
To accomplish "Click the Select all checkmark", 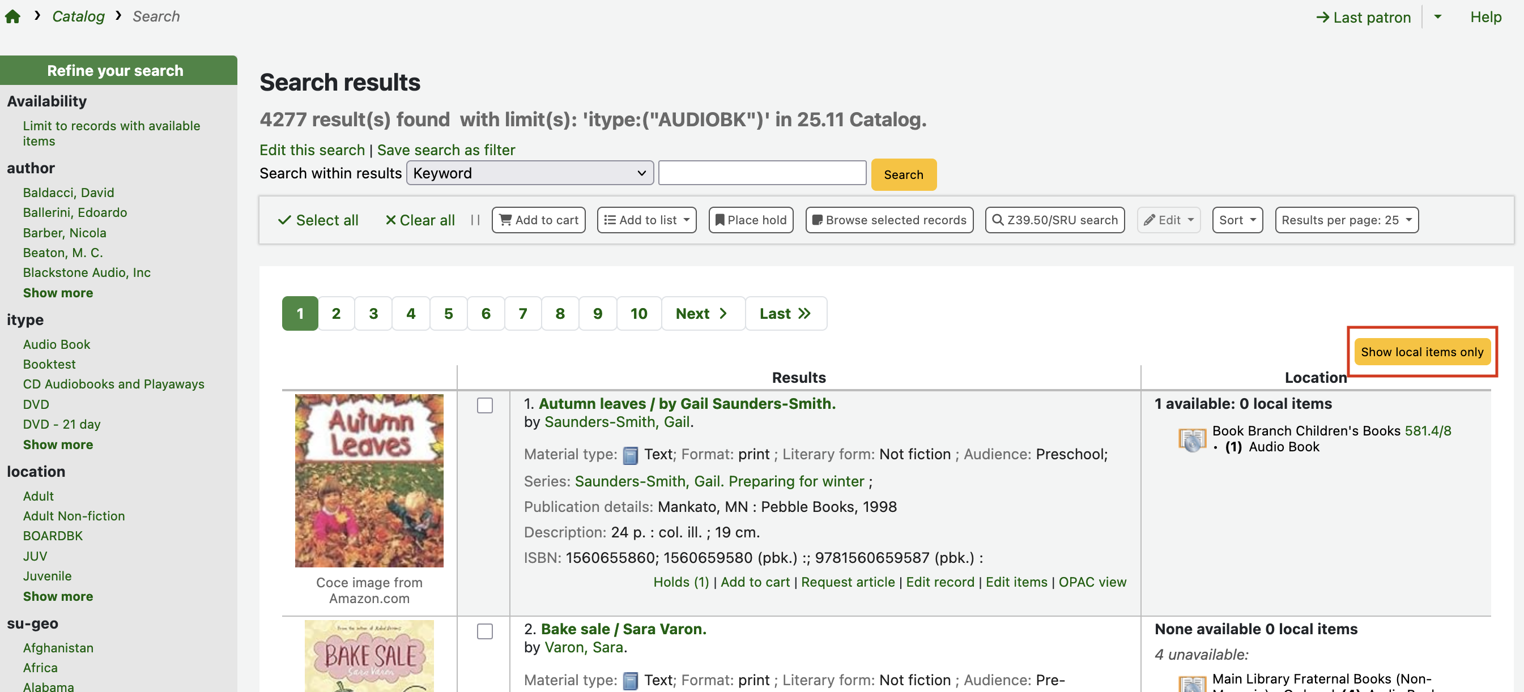I will (318, 220).
